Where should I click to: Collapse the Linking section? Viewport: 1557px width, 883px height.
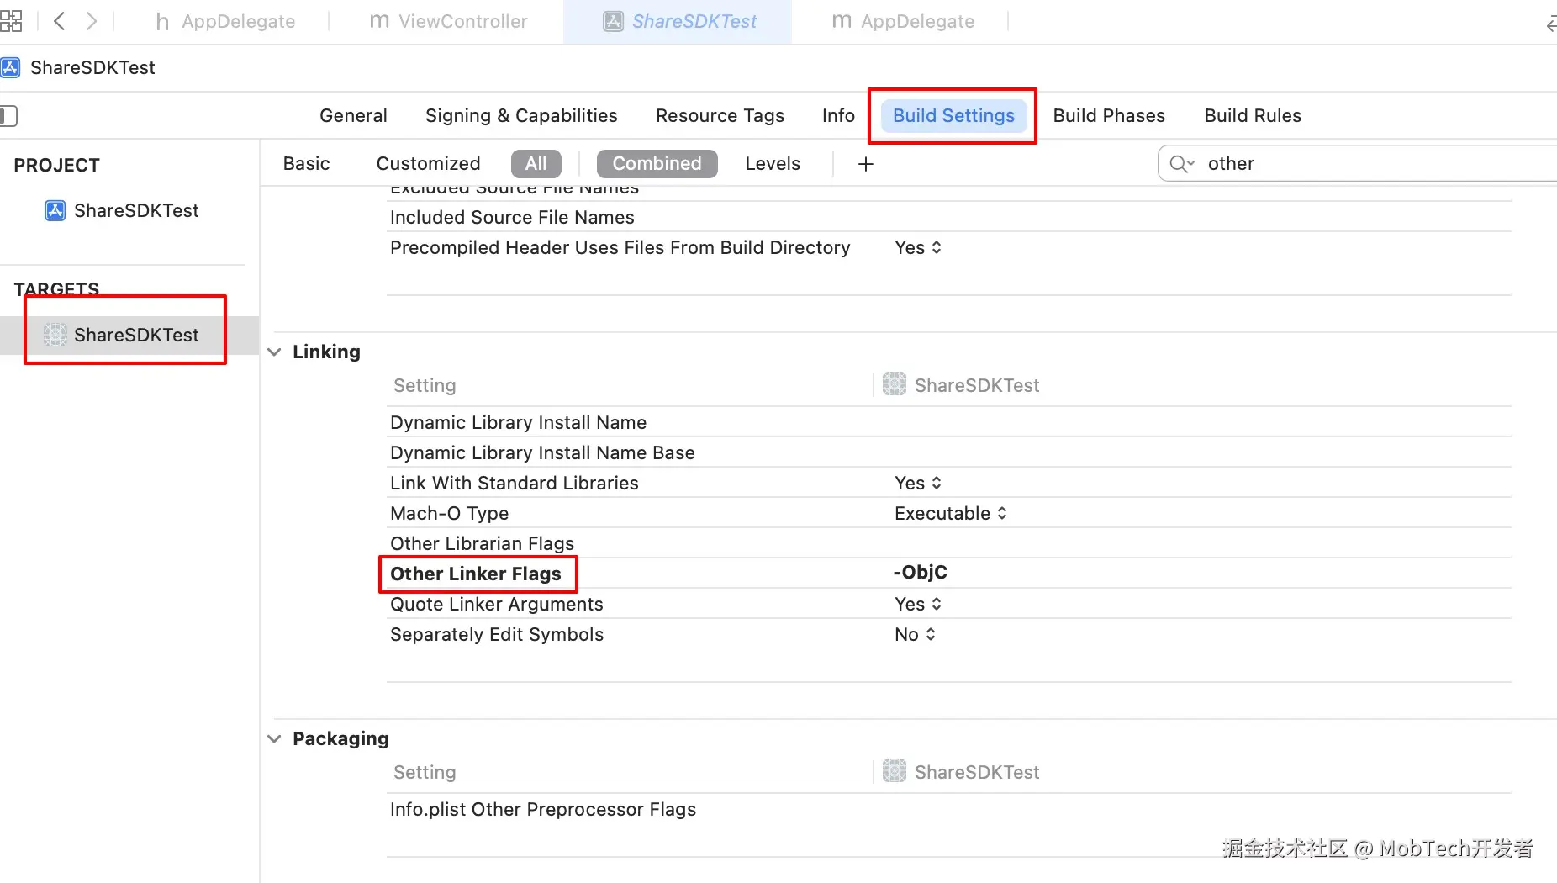pyautogui.click(x=274, y=352)
